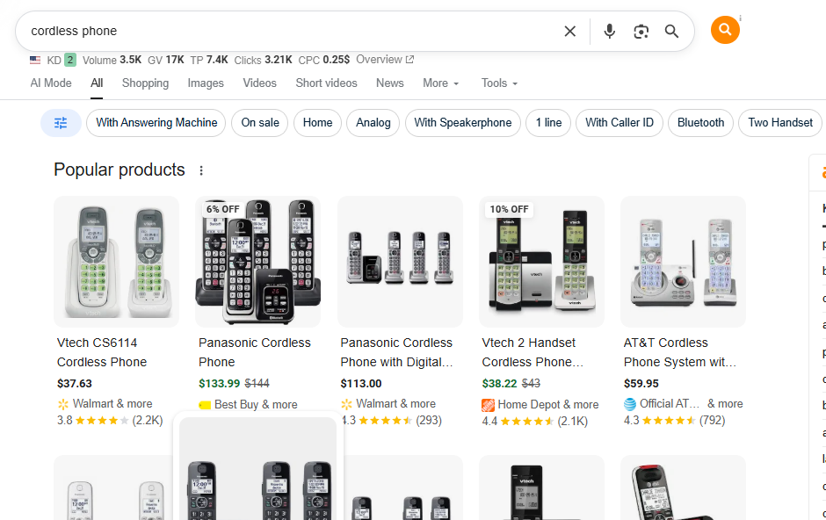Expand the More results dropdown
This screenshot has height=520, width=826.
coord(440,83)
